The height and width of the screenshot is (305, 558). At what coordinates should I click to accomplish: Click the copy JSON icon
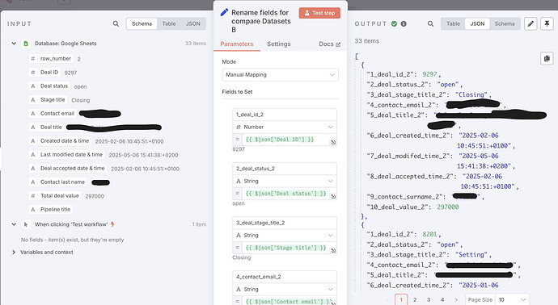pyautogui.click(x=547, y=58)
